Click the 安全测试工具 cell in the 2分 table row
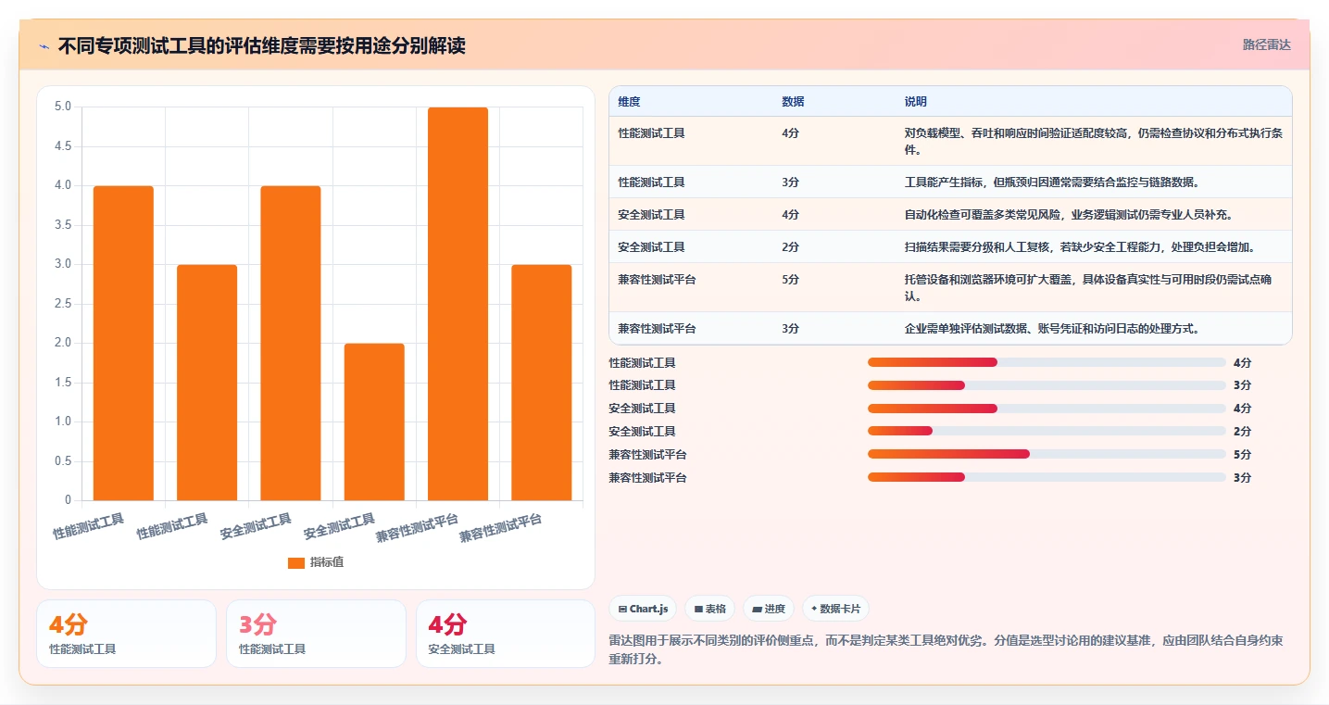Screen dimensions: 1329x705 651,246
